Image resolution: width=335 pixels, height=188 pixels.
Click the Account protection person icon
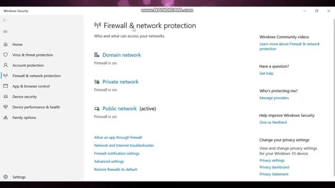pos(6,65)
